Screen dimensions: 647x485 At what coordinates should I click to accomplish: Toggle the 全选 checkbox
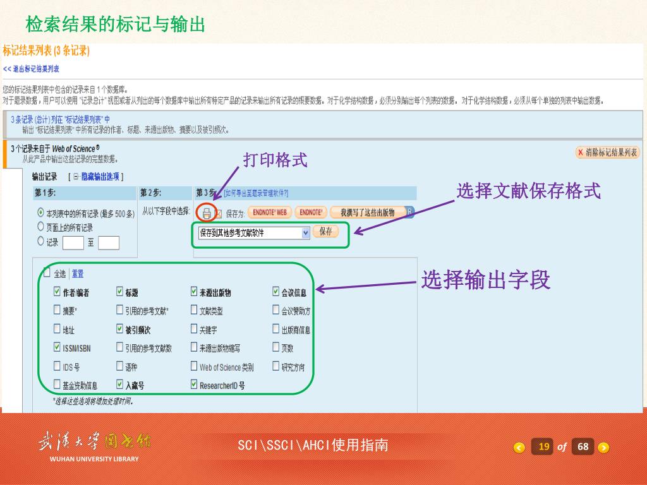pos(47,272)
